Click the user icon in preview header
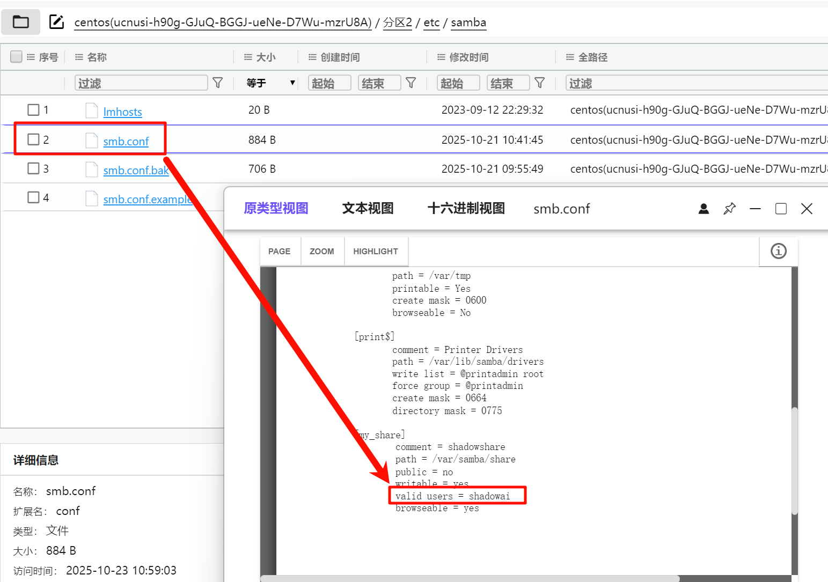This screenshot has width=828, height=582. (x=704, y=209)
